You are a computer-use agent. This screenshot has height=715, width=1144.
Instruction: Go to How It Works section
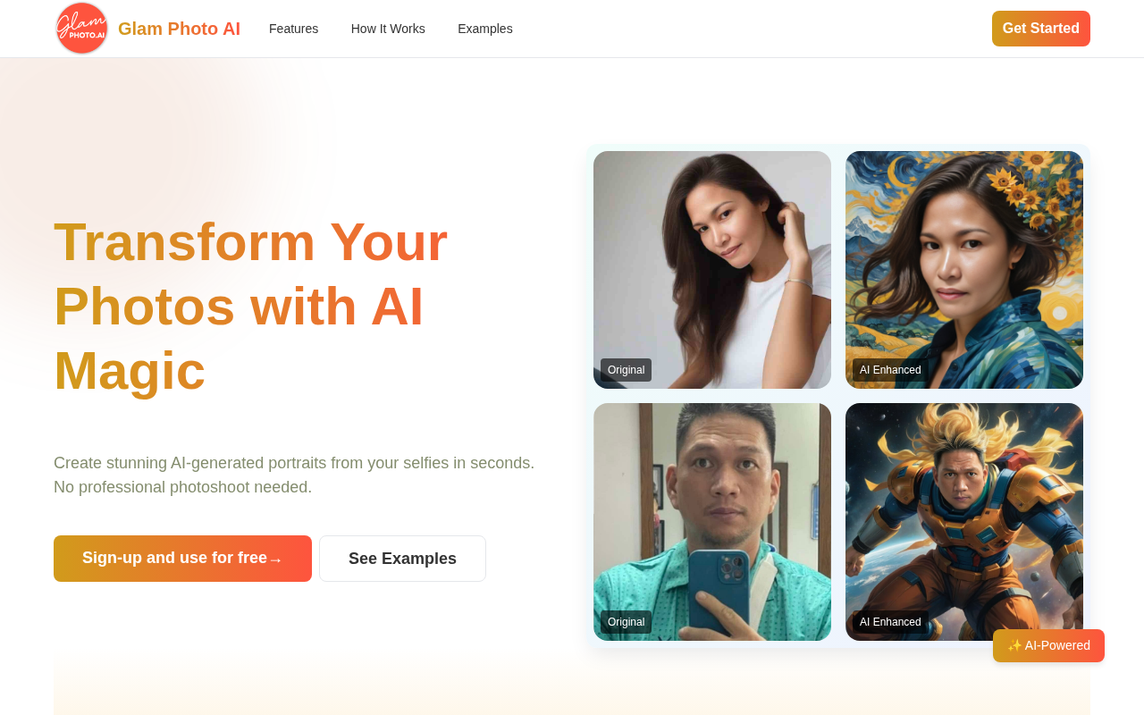[388, 29]
